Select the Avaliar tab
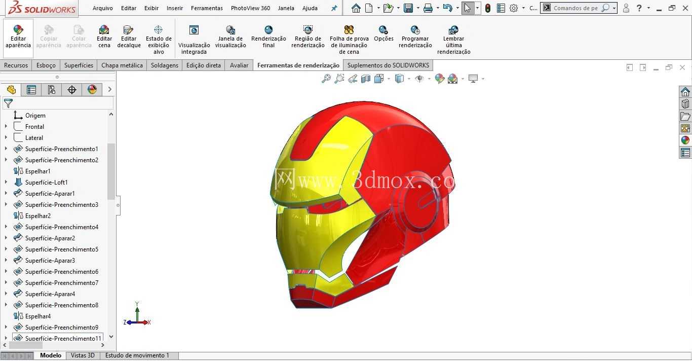 point(239,65)
